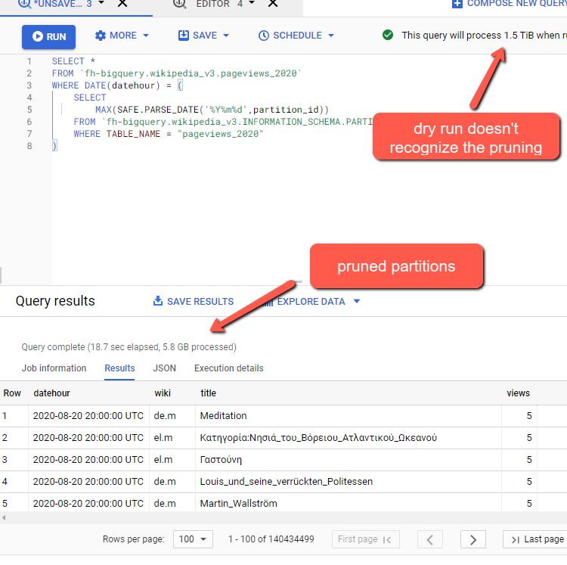Click the dry run 1.5 TiB message
The height and width of the screenshot is (565, 567).
pyautogui.click(x=484, y=36)
